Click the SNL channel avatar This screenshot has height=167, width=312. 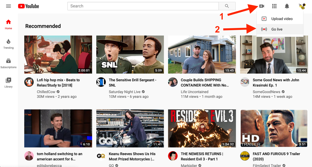click(101, 82)
